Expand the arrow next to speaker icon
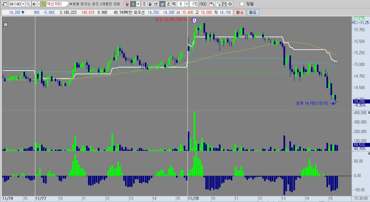 point(39,4)
